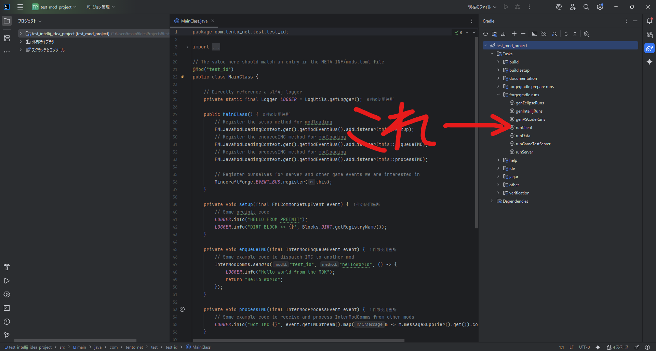This screenshot has height=351, width=656.
Task: Toggle the Gradle tool window button
Action: 650,48
